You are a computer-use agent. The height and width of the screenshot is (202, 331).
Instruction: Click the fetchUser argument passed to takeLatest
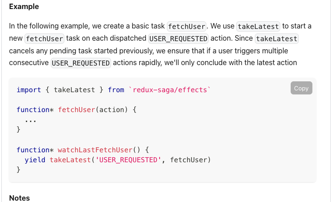click(189, 160)
